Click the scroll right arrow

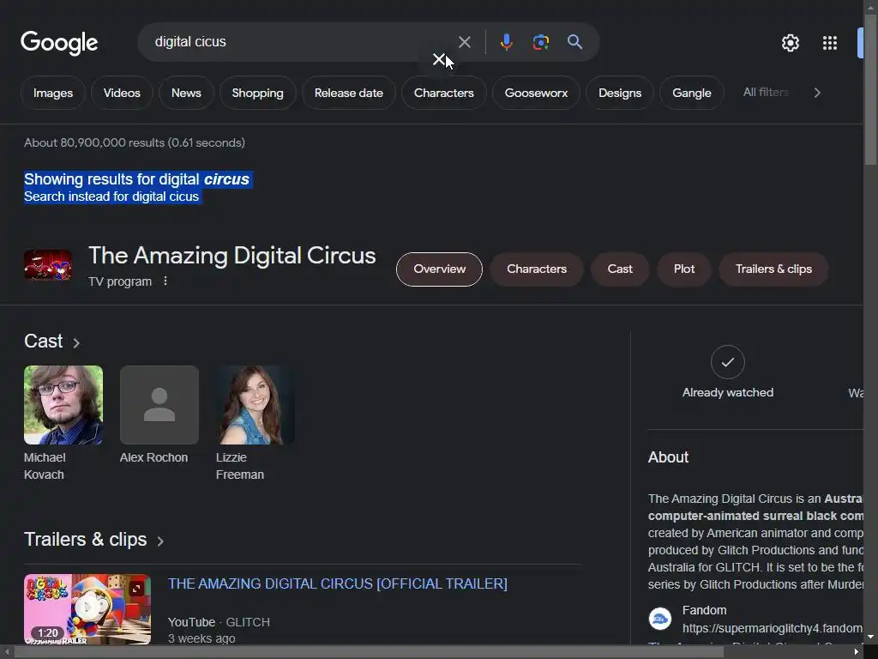[x=857, y=652]
